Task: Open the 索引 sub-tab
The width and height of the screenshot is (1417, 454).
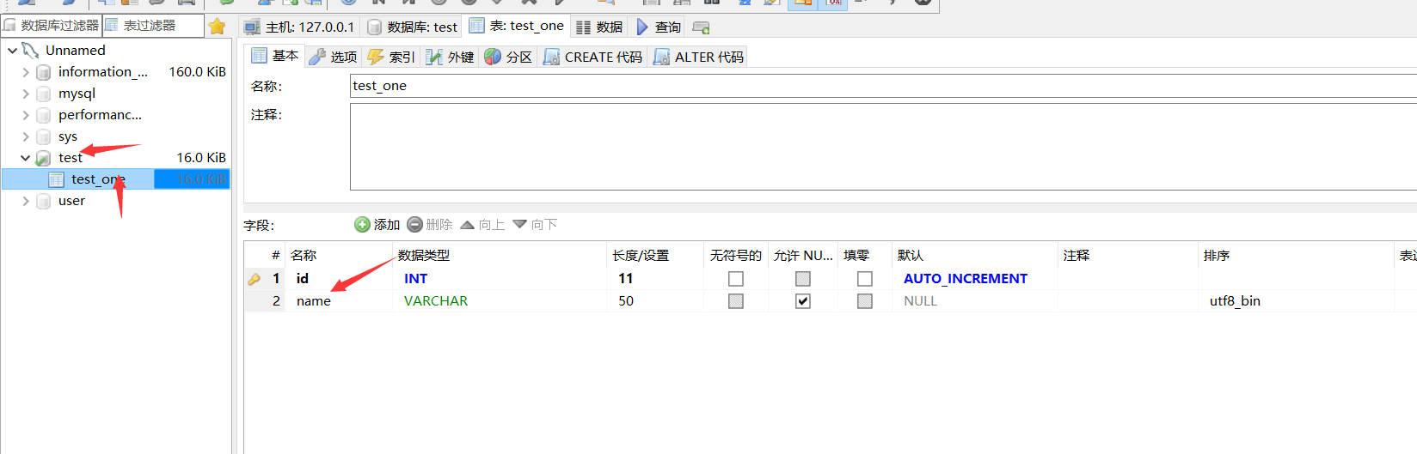Action: tap(391, 58)
